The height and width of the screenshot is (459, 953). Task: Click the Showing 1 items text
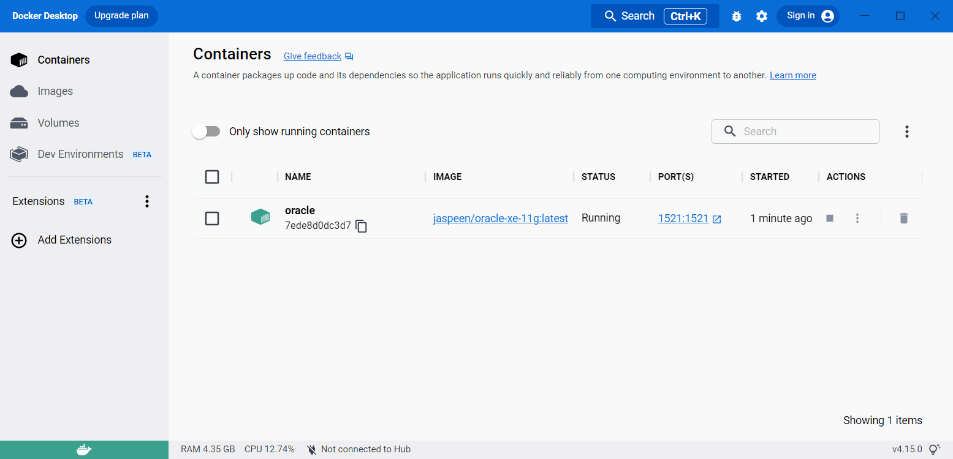883,420
